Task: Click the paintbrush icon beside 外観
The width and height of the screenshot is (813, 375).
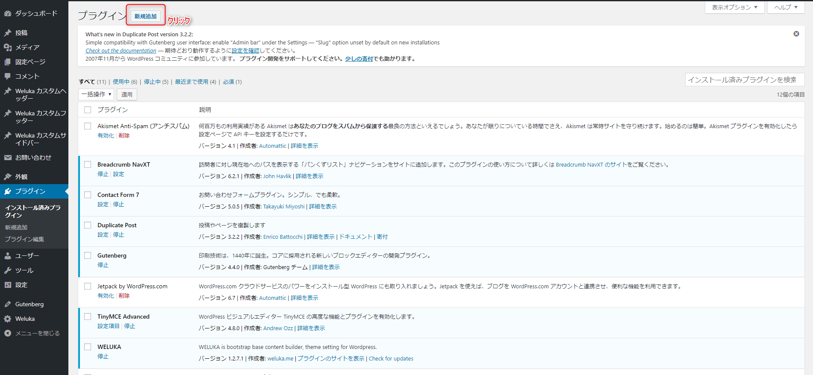Action: [8, 177]
